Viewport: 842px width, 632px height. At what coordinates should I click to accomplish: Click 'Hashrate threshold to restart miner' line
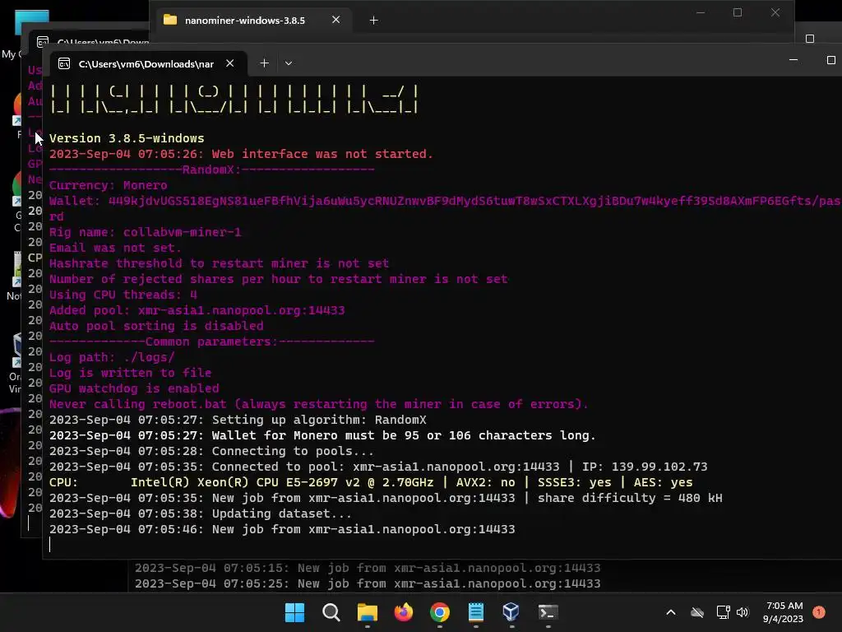pos(219,263)
